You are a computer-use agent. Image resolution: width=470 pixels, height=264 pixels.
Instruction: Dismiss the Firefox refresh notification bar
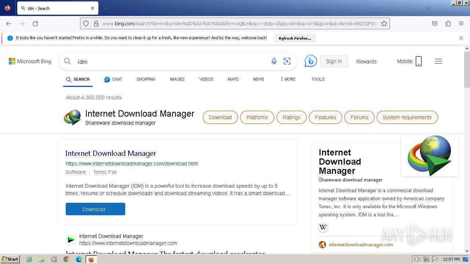(x=461, y=38)
